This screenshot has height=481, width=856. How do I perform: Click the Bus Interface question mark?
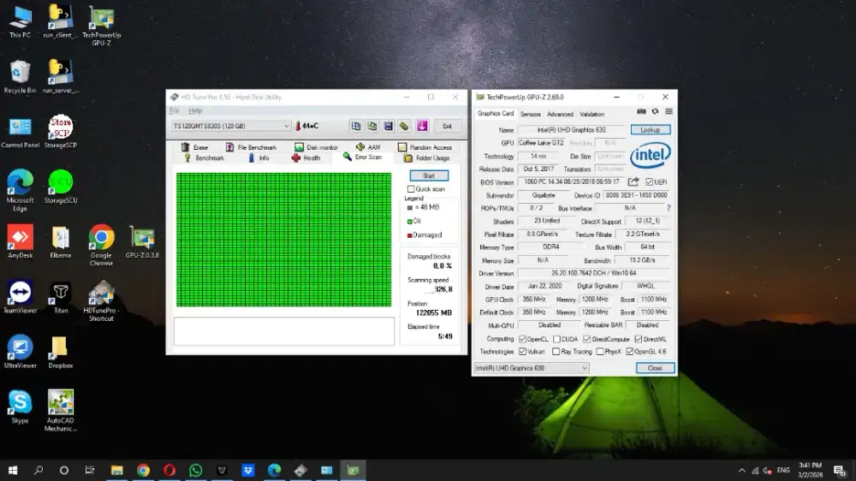669,208
